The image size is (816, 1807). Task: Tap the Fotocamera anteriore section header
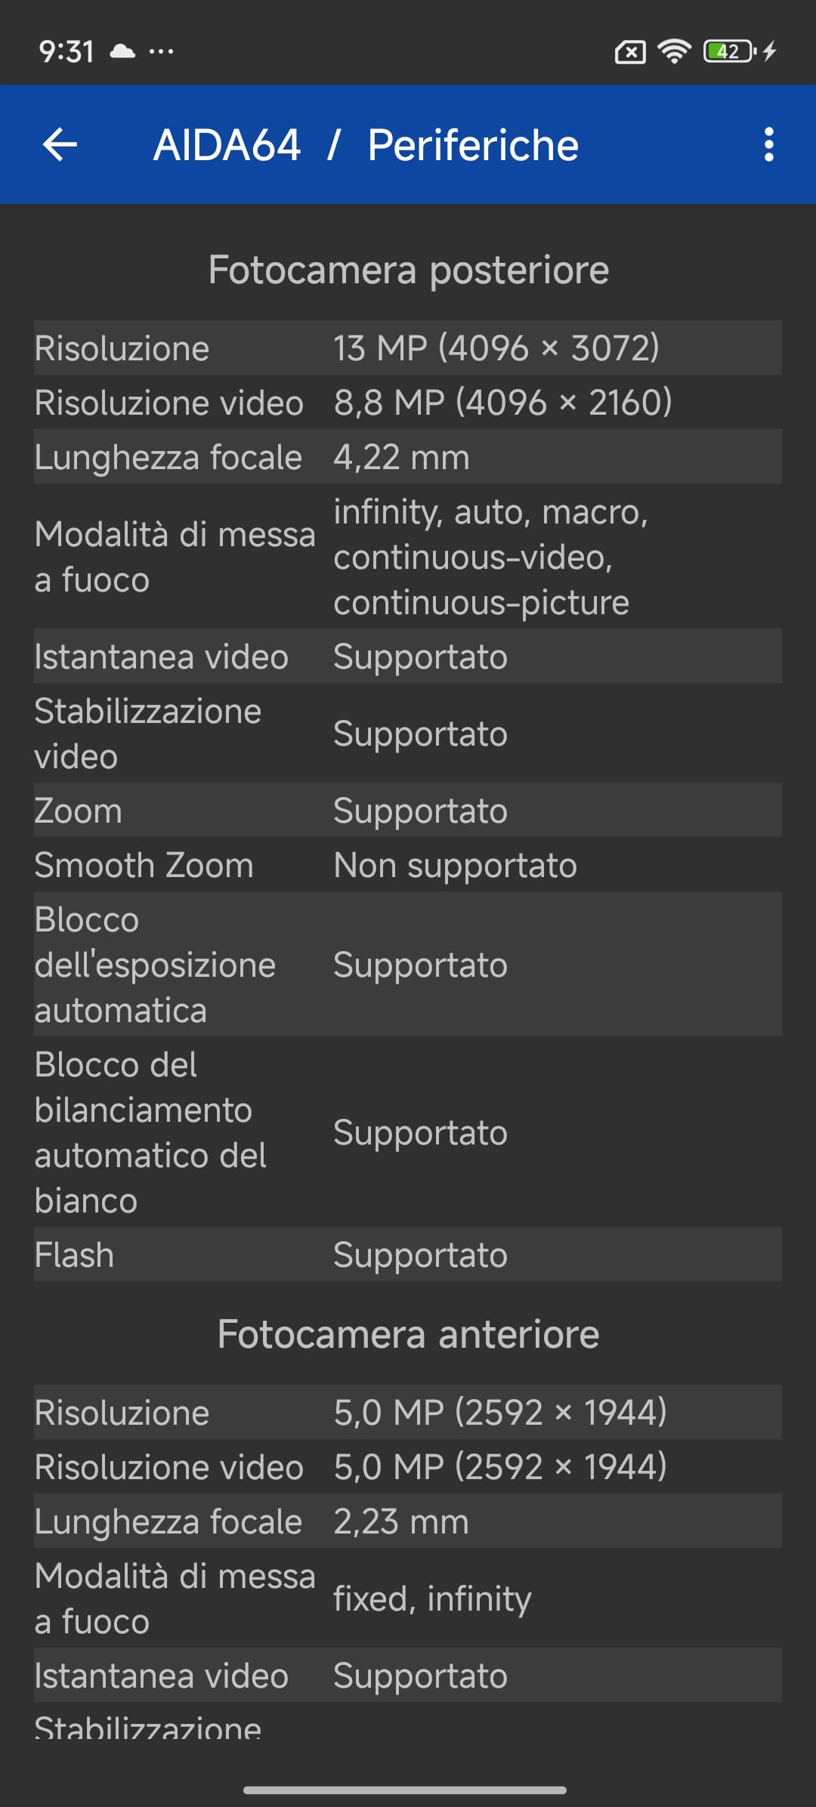coord(408,1334)
